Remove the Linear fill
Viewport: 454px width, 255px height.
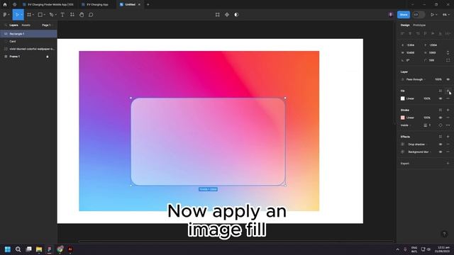(448, 98)
